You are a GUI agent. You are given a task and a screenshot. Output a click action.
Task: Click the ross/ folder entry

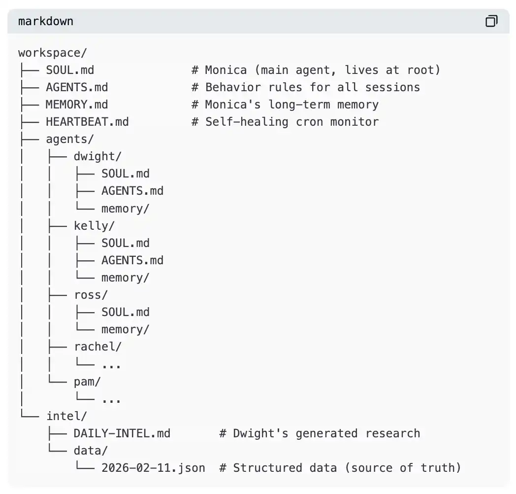pyautogui.click(x=91, y=295)
